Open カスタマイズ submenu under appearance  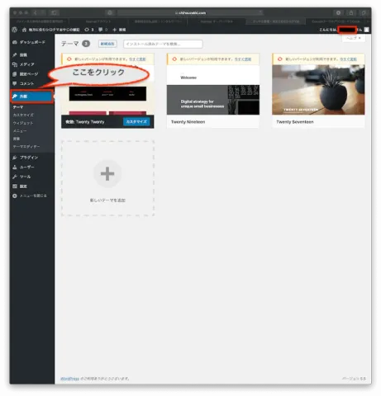[x=23, y=115]
